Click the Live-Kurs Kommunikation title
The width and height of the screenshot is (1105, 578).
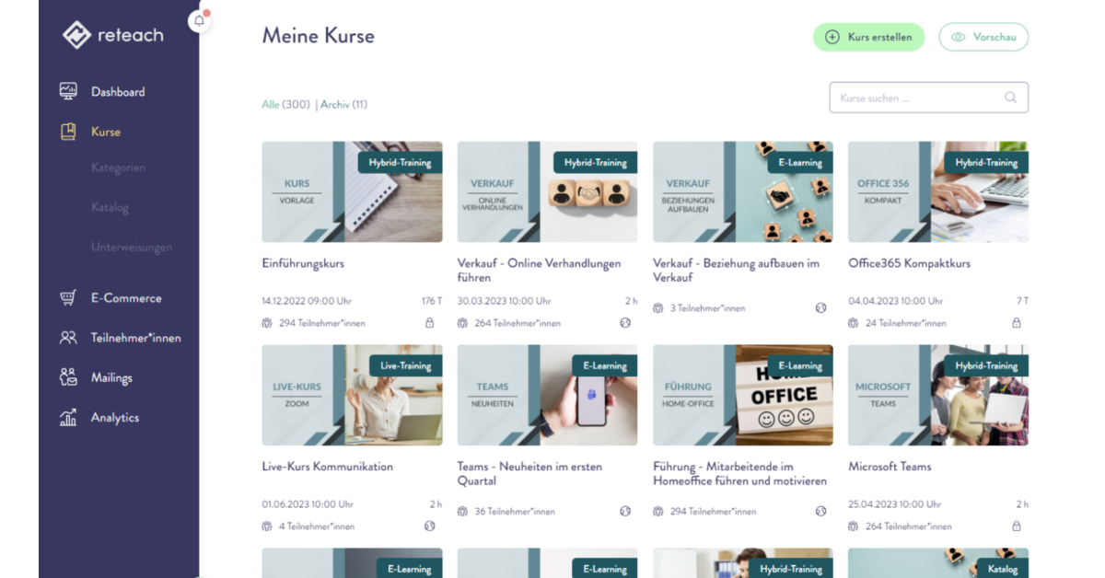pos(327,467)
